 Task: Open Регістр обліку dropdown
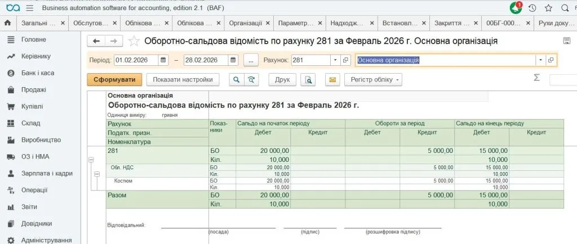tap(373, 80)
